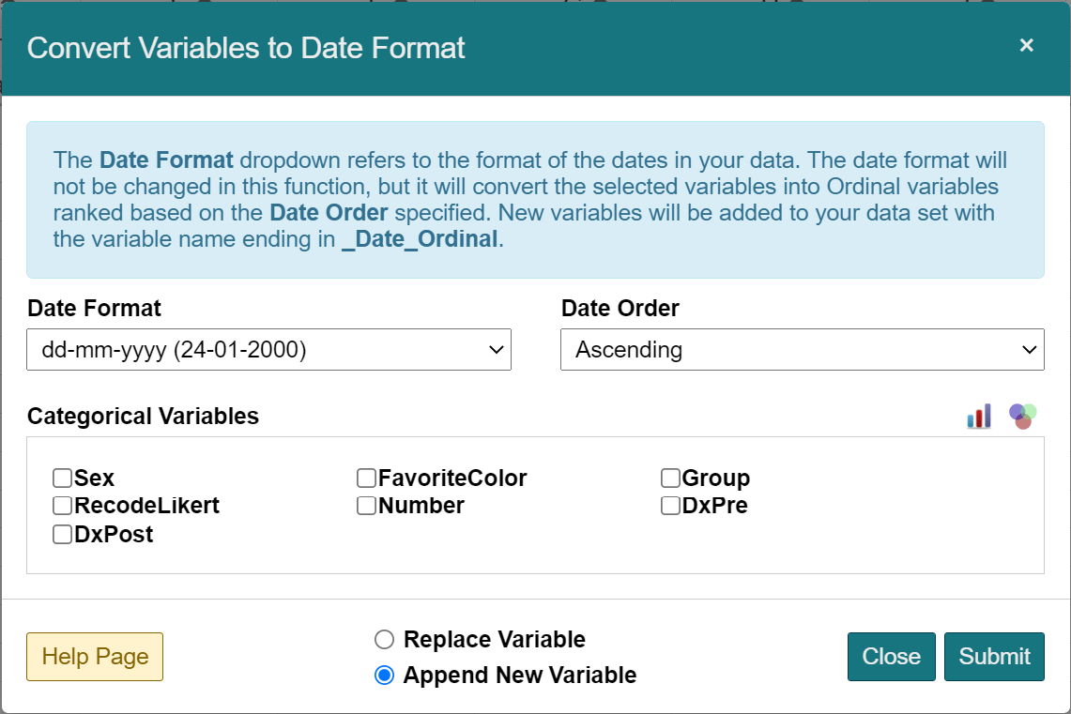Viewport: 1071px width, 714px height.
Task: Click the bar chart icon
Action: [978, 417]
